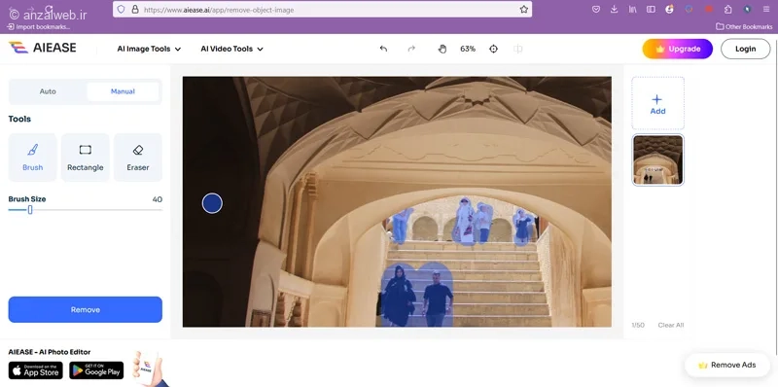This screenshot has height=387, width=778.
Task: Click the Remove Ads button
Action: (727, 366)
